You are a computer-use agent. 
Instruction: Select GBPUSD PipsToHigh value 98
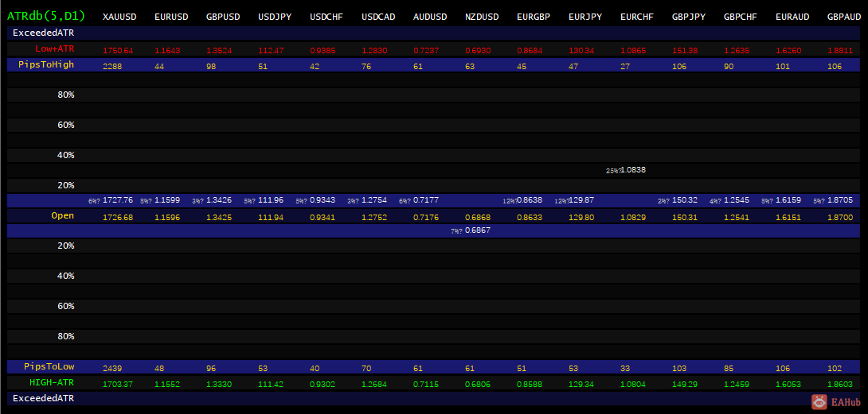coord(212,66)
